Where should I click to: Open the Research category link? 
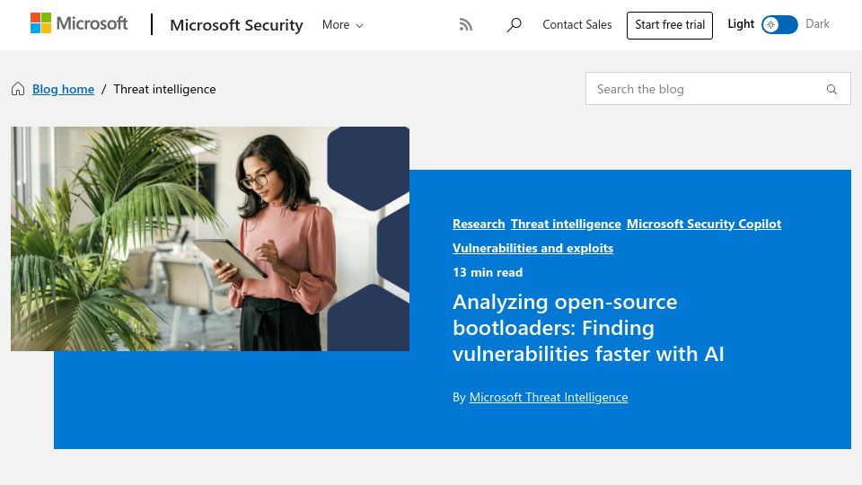(x=479, y=224)
